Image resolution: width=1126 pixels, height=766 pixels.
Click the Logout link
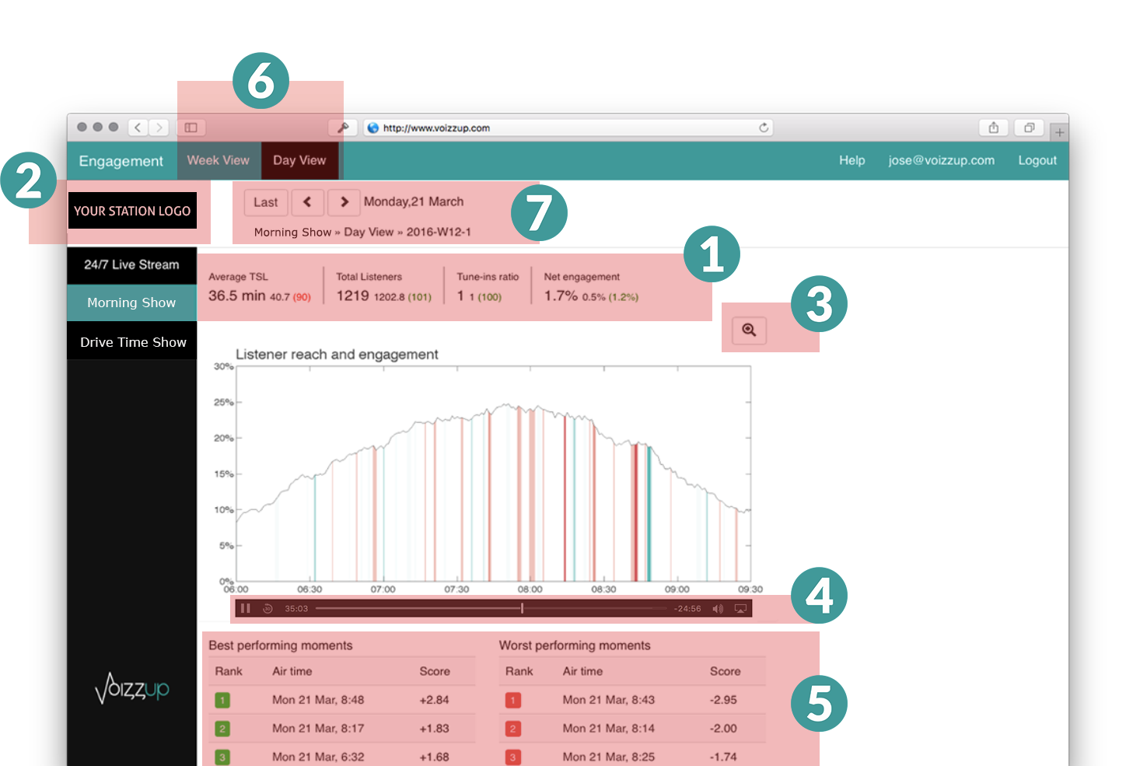[1037, 160]
